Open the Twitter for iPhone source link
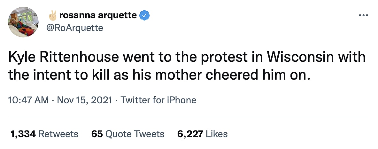Viewport: 378px width, 149px height. pyautogui.click(x=158, y=100)
